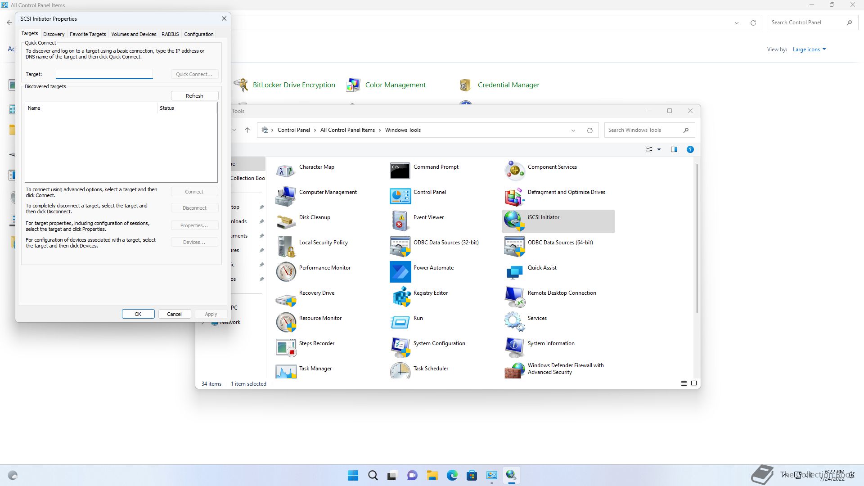The width and height of the screenshot is (864, 486).
Task: Open Power Automate icon
Action: 400,271
